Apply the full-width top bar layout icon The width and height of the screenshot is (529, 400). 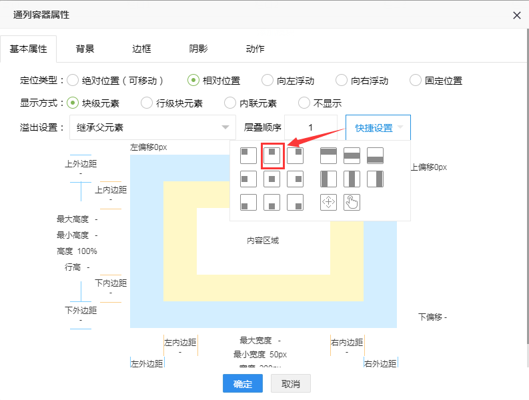(x=328, y=155)
